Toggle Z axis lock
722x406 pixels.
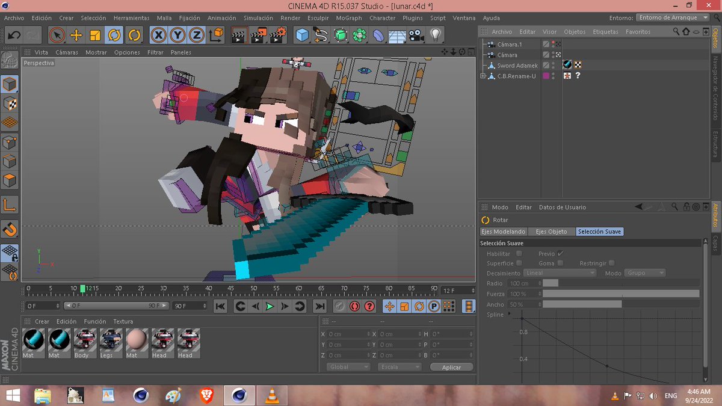click(196, 35)
